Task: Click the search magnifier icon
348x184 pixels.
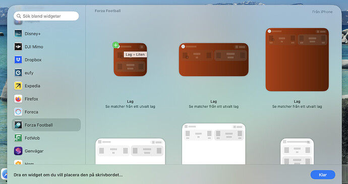Action: click(19, 16)
